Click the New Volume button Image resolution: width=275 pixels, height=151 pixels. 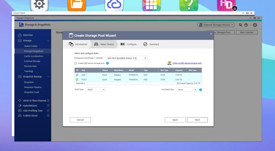point(247,32)
